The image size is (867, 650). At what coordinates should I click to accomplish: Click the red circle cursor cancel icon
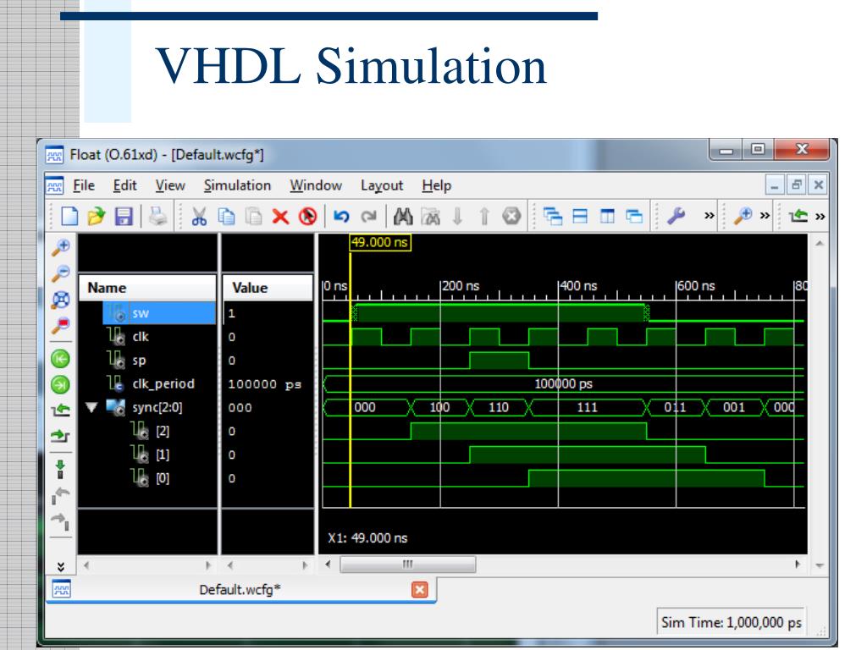307,216
